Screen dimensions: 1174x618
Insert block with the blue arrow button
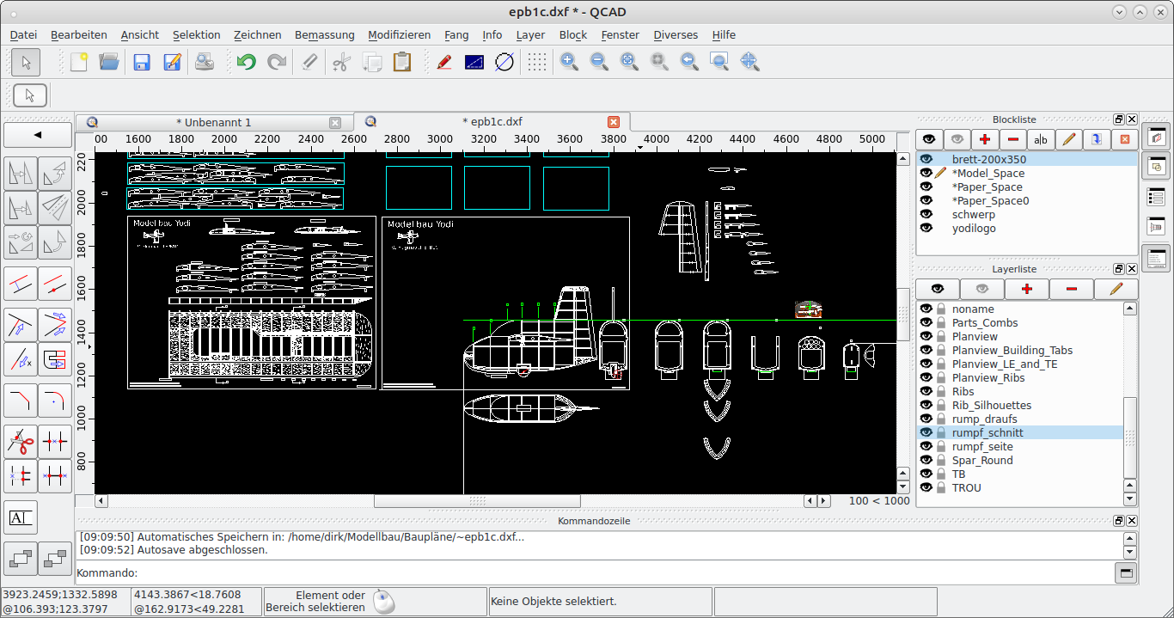[x=1097, y=139]
